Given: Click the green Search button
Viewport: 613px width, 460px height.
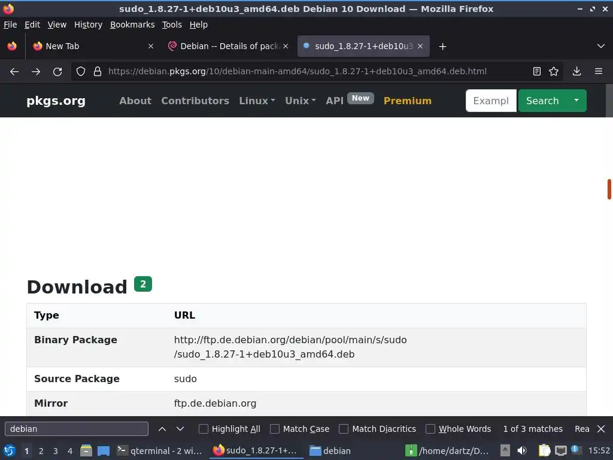Looking at the screenshot, I should tap(542, 101).
